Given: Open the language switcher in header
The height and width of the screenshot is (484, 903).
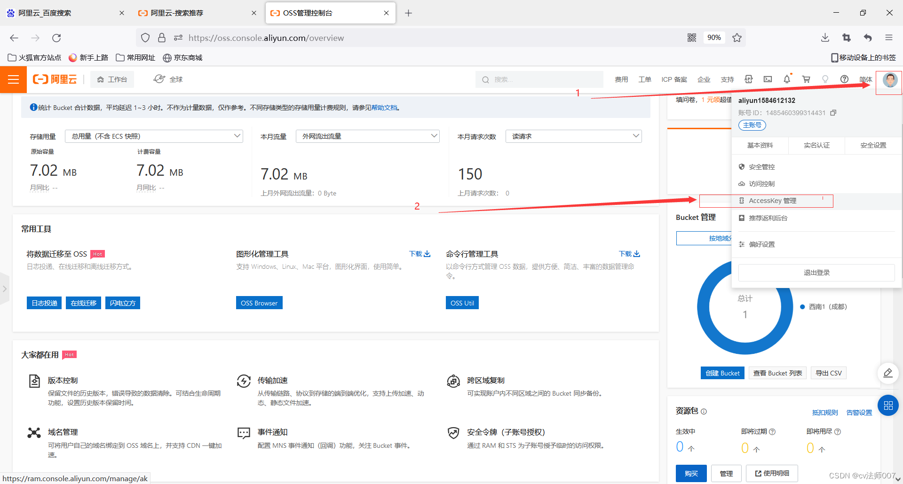Looking at the screenshot, I should [865, 79].
